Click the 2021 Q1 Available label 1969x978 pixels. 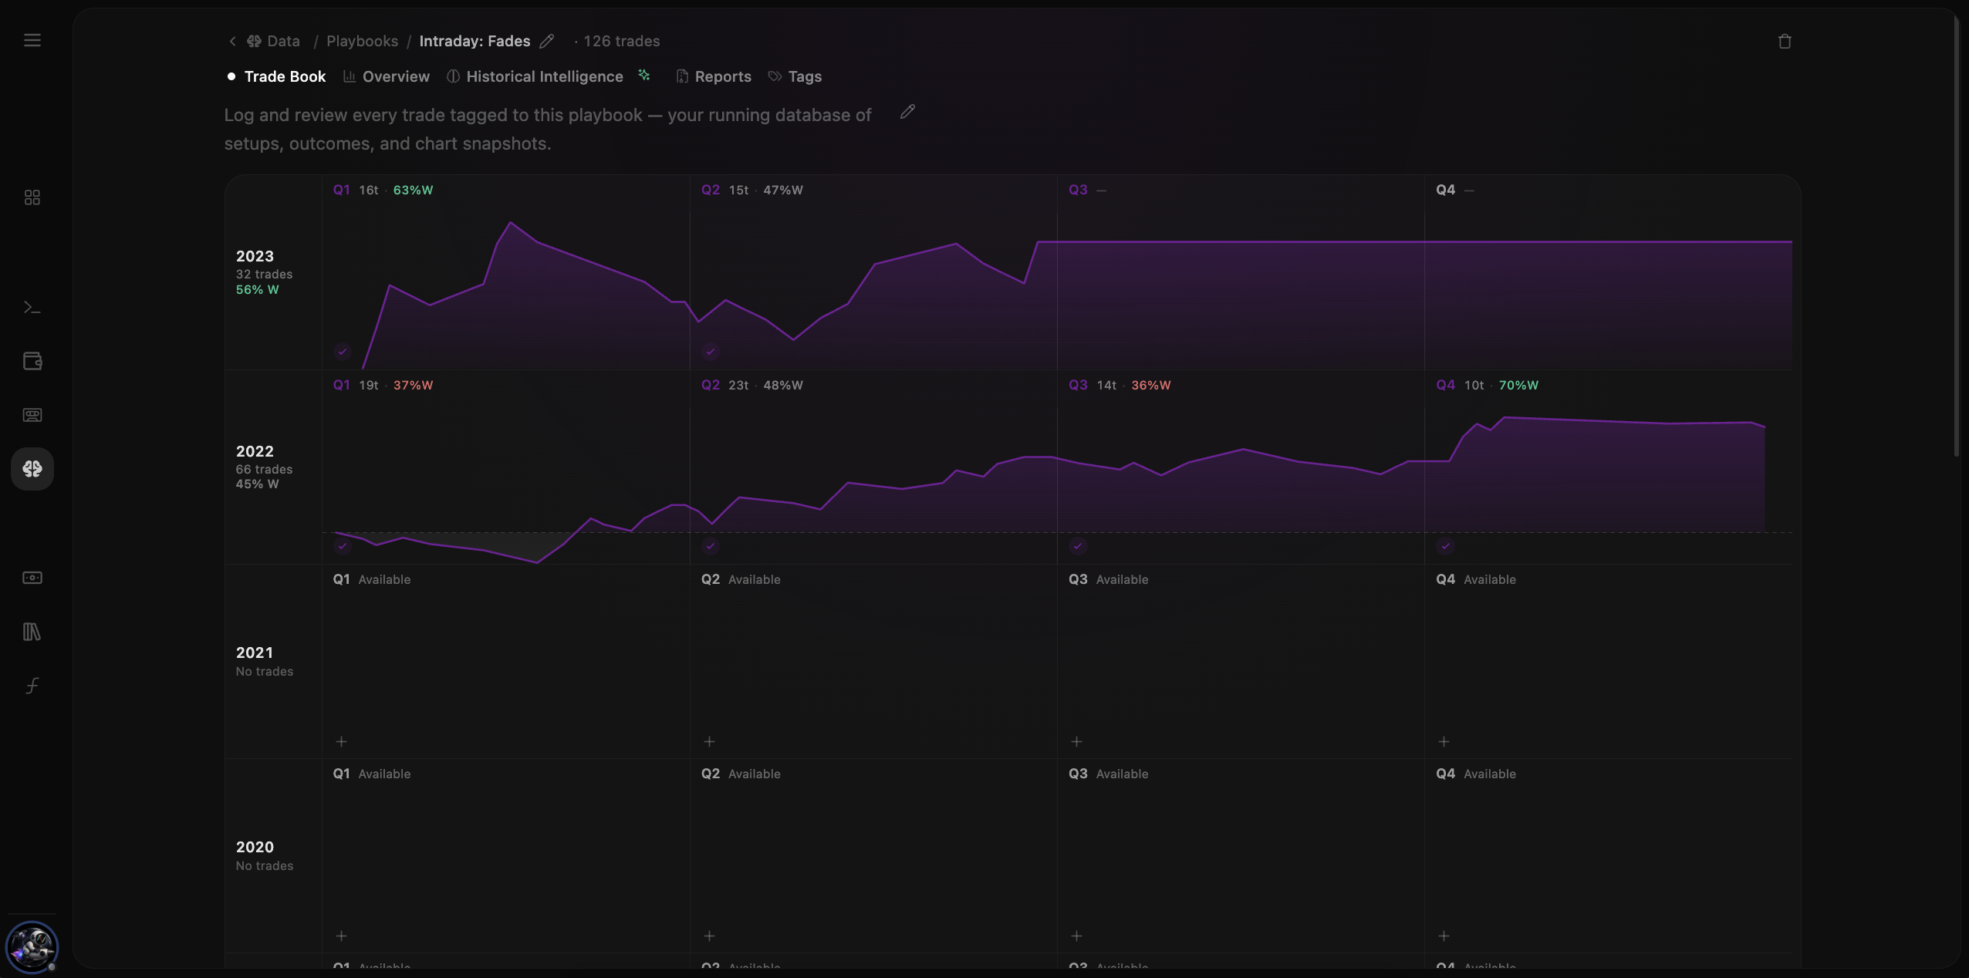click(x=384, y=579)
